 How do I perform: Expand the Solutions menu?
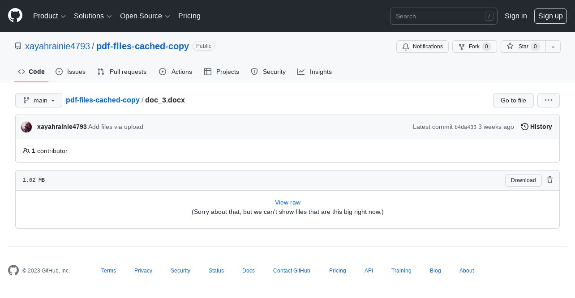pos(93,16)
